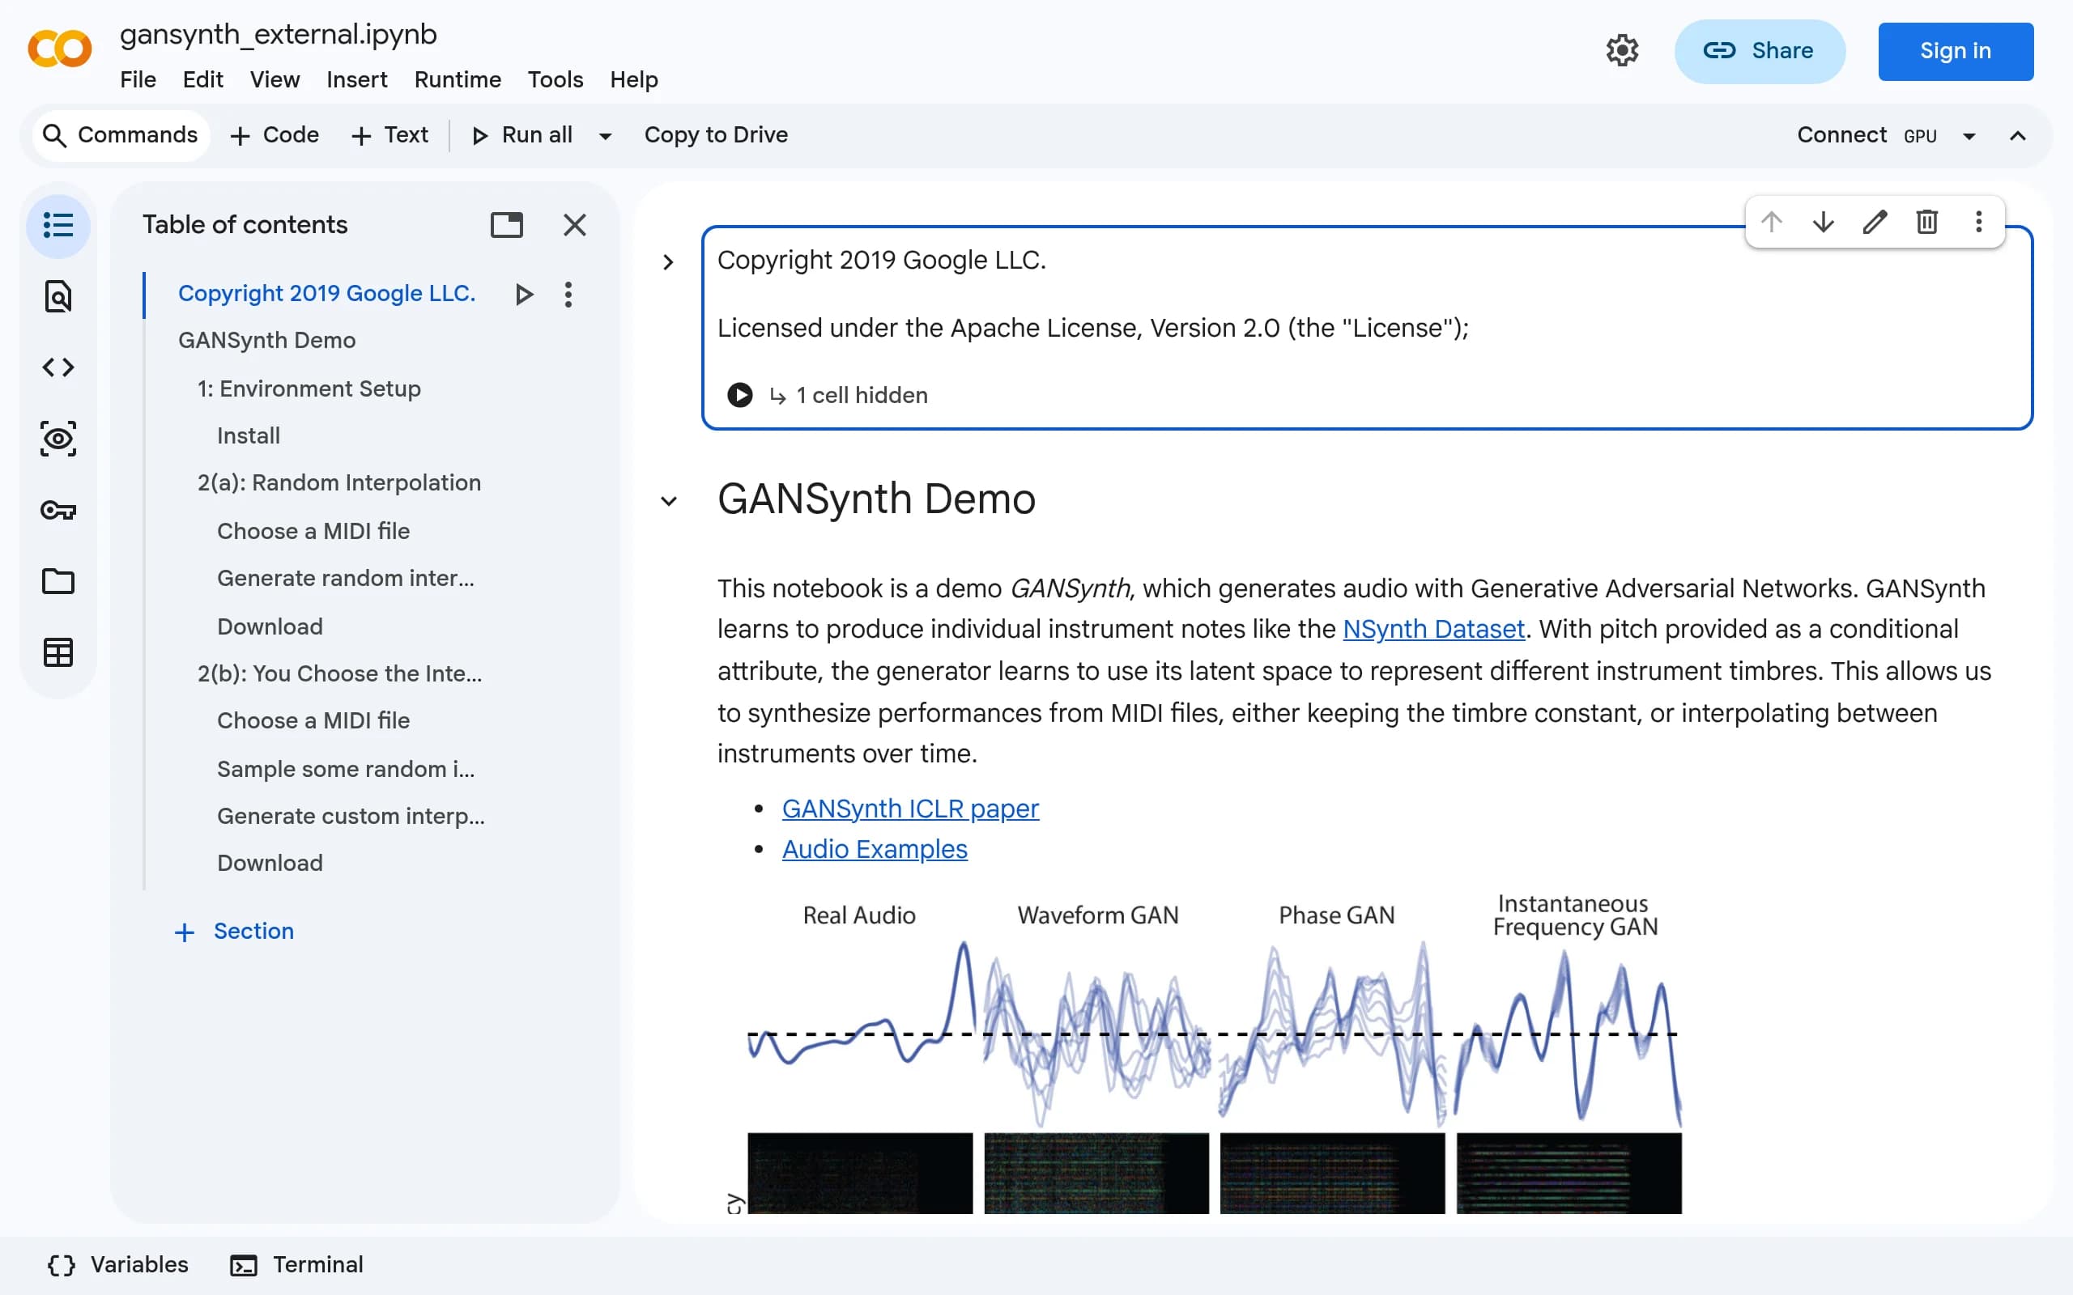Screen dimensions: 2073x1295
Task: Open the Runtime menu
Action: (458, 79)
